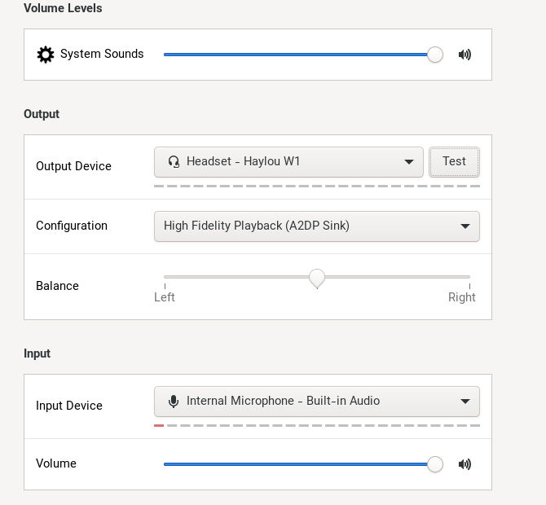
Task: Mute System Sounds with the speaker icon
Action: click(x=465, y=55)
